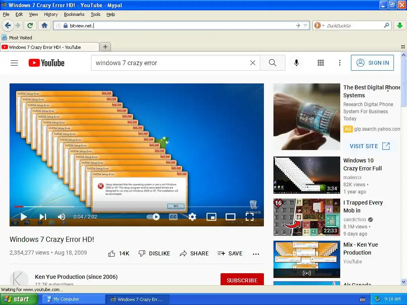
Task: Open the File menu
Action: 6,14
